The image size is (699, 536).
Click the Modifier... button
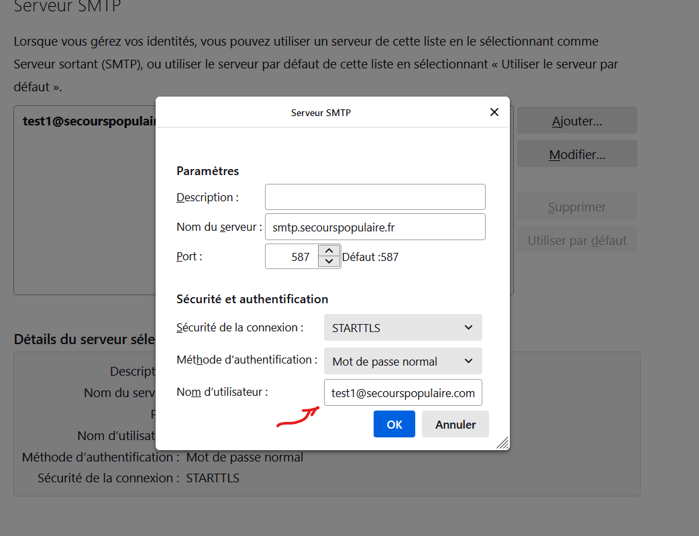[x=577, y=154]
